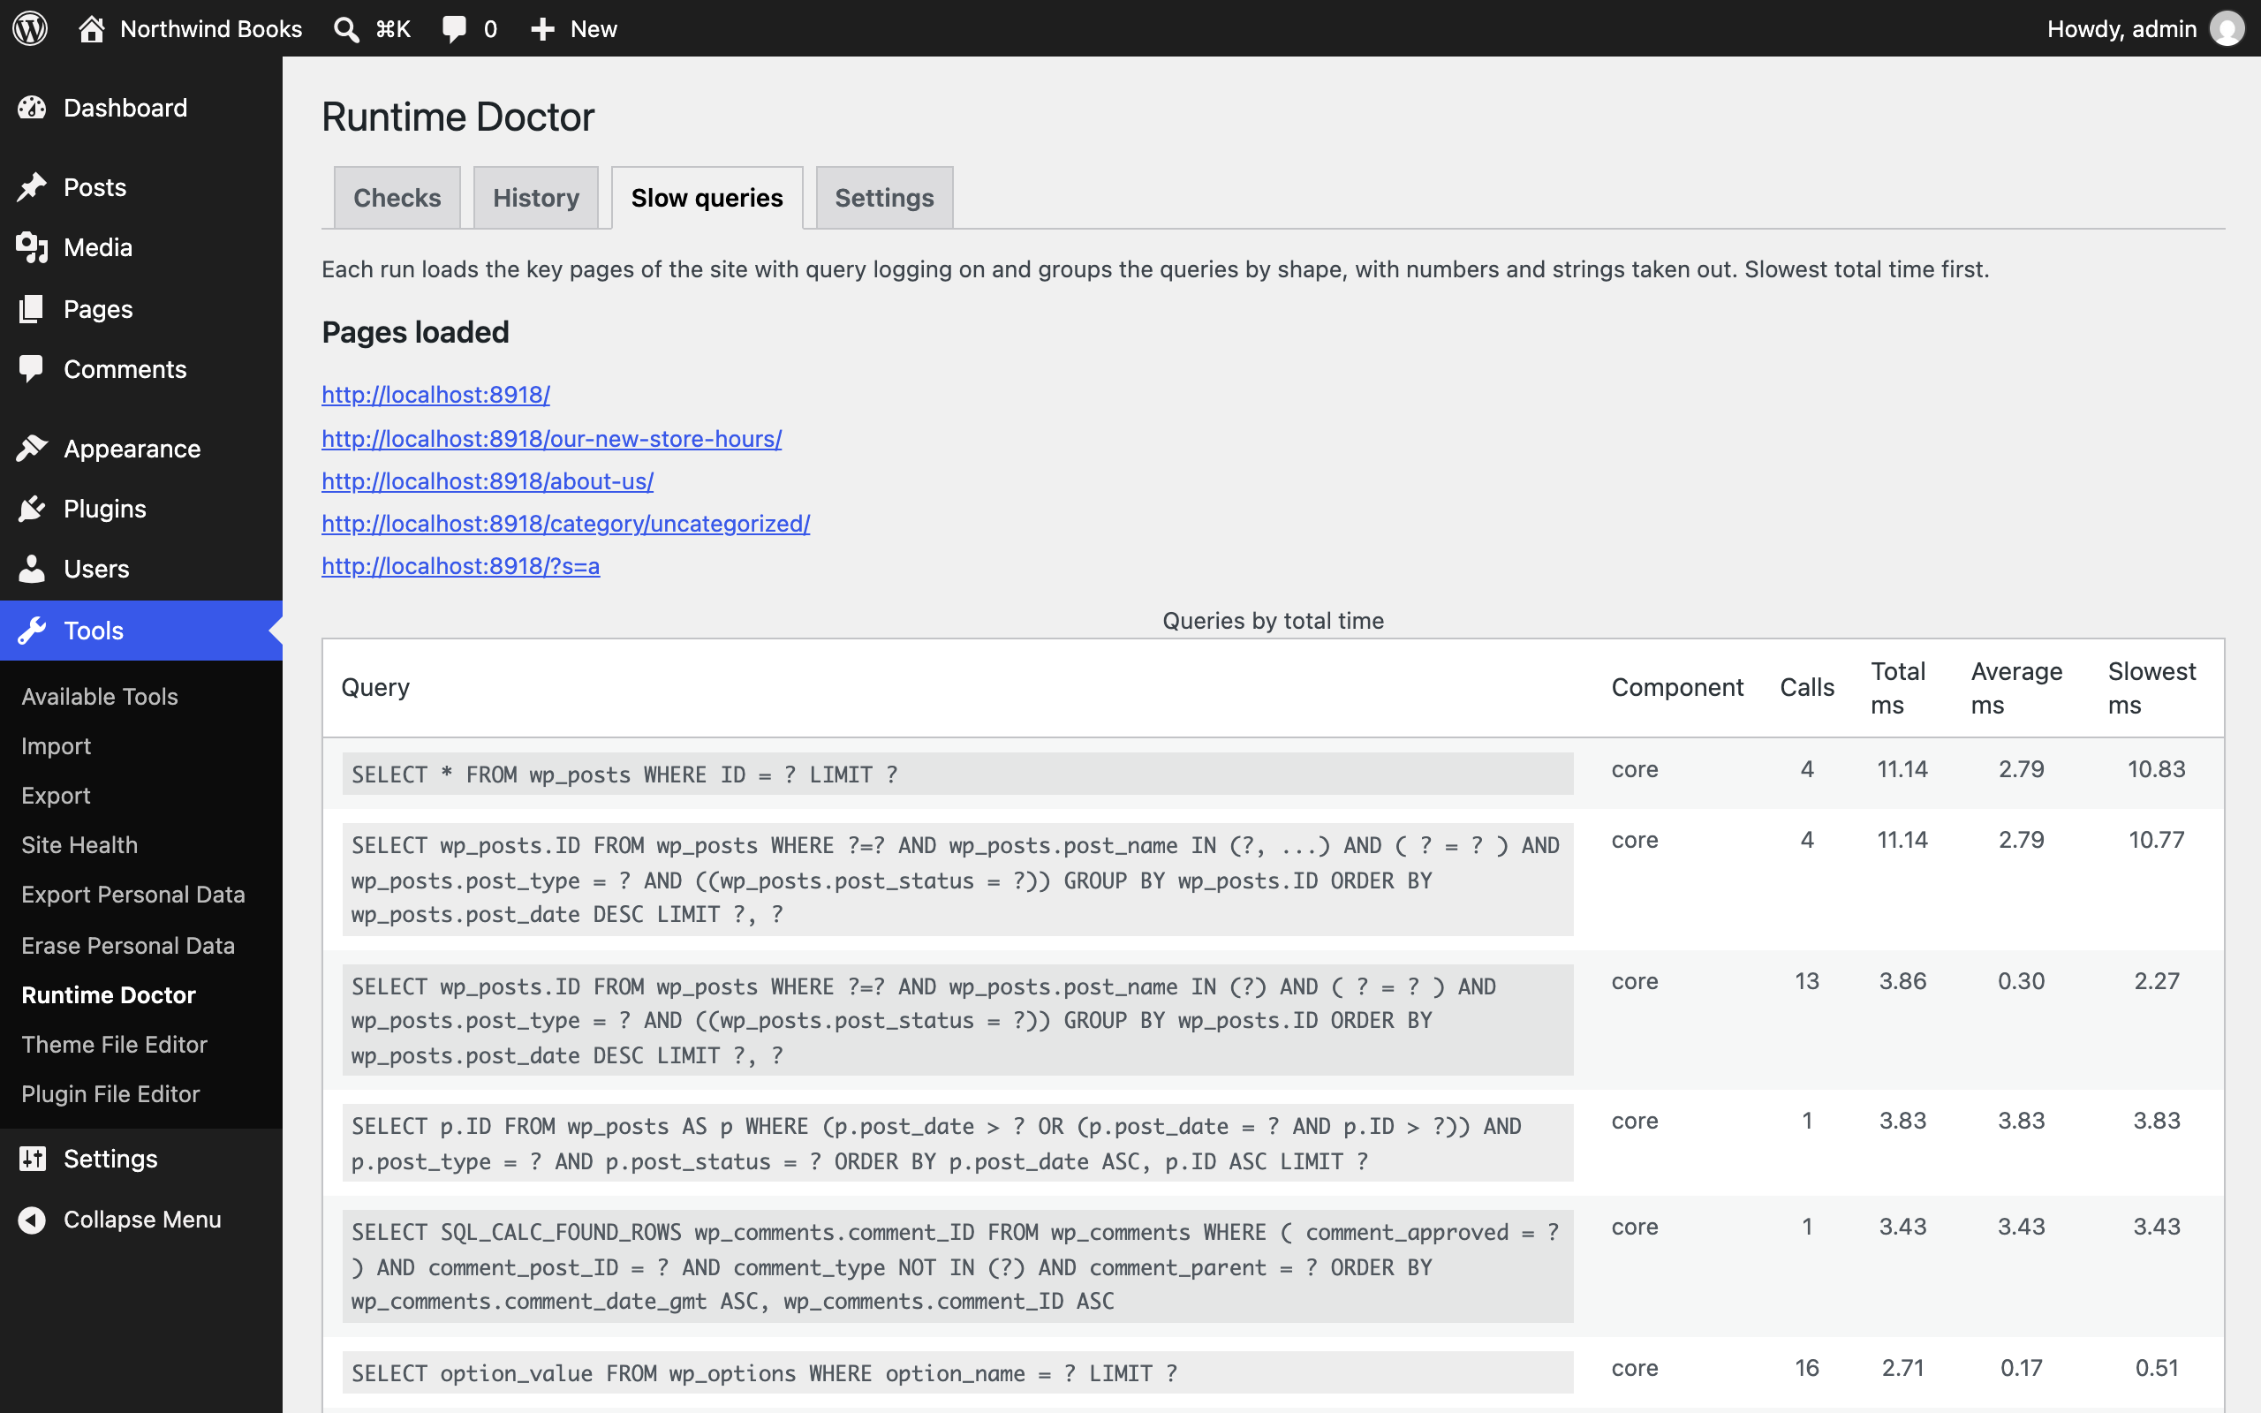Click the 'SELECT option_value FROM wp_options' query
Screen dimensions: 2261x1413
[957, 1372]
